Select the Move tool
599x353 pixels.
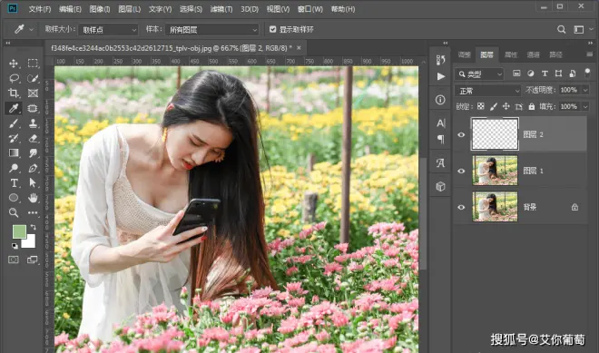pyautogui.click(x=14, y=63)
